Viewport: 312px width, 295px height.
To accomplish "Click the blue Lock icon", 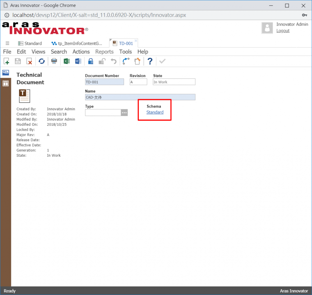I will 91,61.
